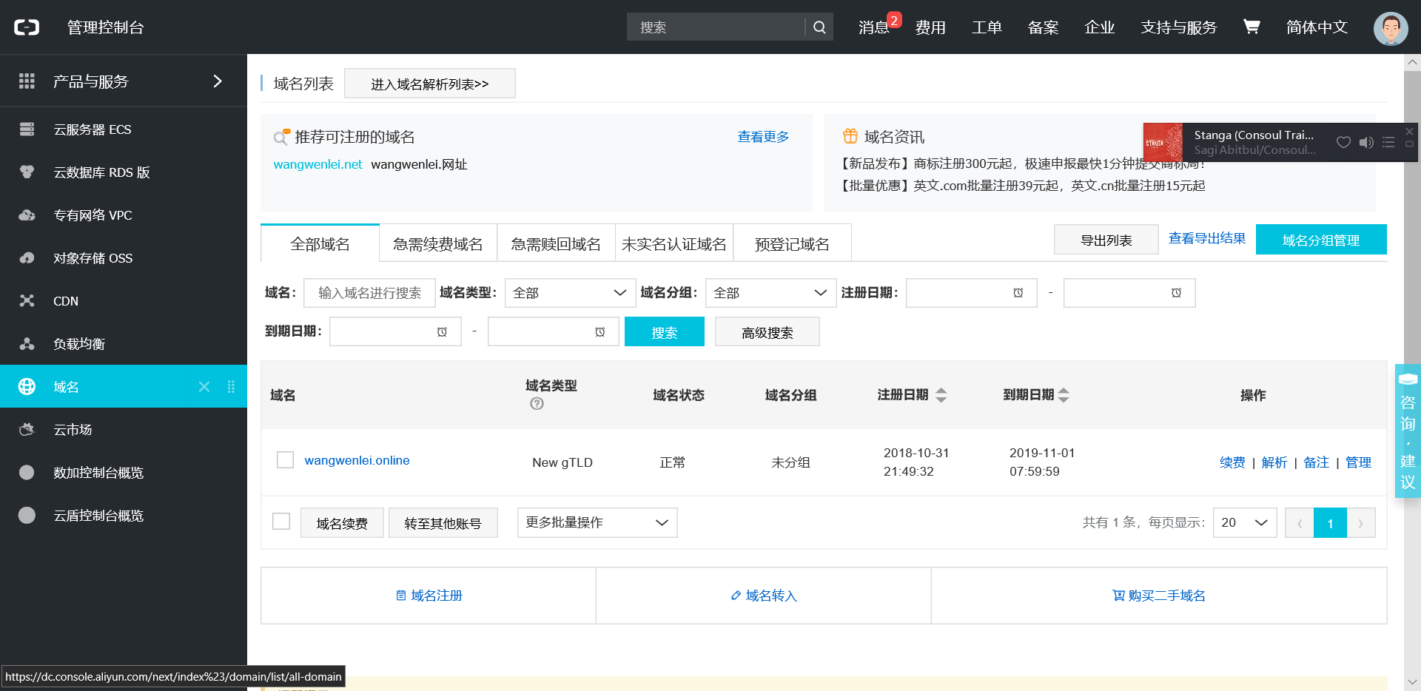Open the shopping cart in the top bar
The image size is (1421, 691).
point(1251,27)
